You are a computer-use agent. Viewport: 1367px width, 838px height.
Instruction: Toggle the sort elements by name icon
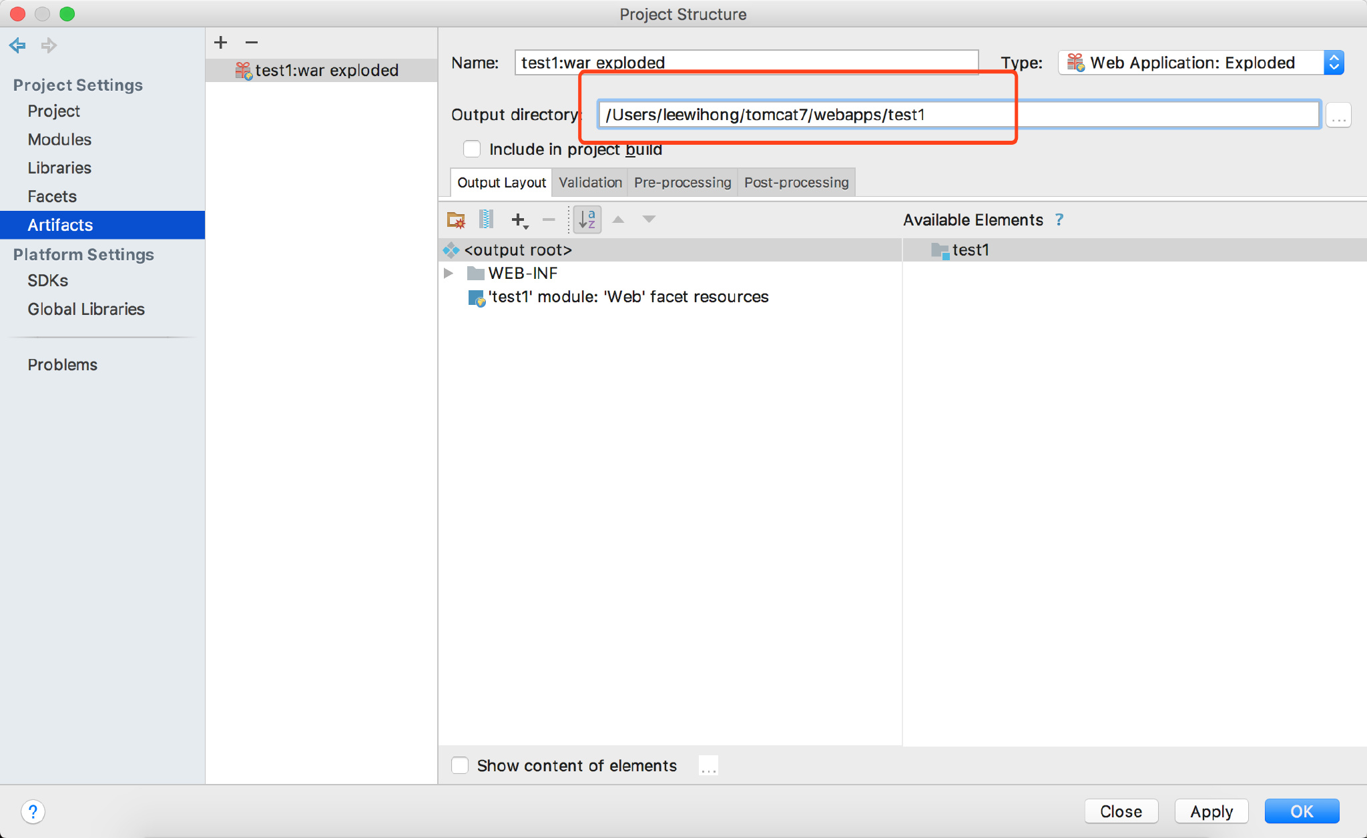tap(587, 220)
